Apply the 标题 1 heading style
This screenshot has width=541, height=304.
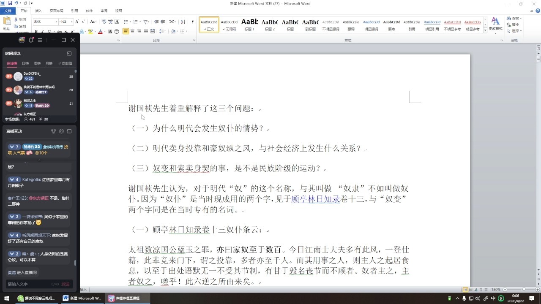(x=249, y=24)
